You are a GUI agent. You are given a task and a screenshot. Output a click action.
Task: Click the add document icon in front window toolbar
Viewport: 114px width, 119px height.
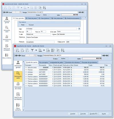pos(18,50)
